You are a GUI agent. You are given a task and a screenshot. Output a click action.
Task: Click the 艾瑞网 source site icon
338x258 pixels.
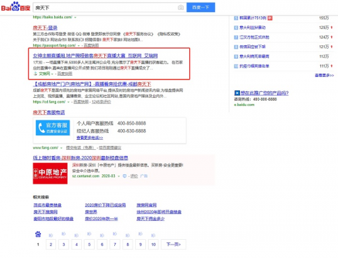35,74
